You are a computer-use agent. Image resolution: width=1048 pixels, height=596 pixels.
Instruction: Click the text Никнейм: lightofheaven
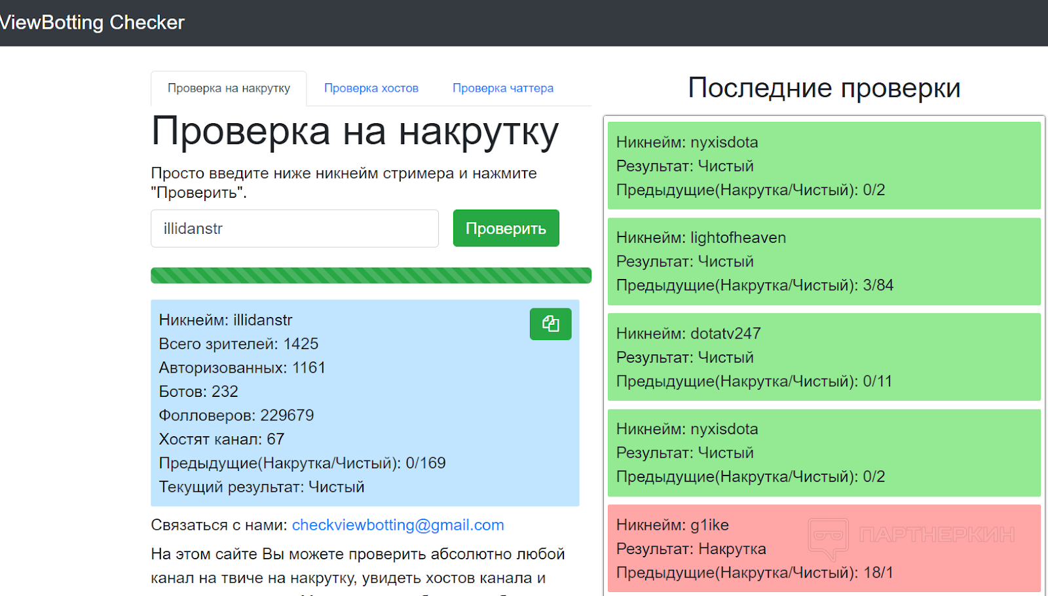(x=701, y=238)
